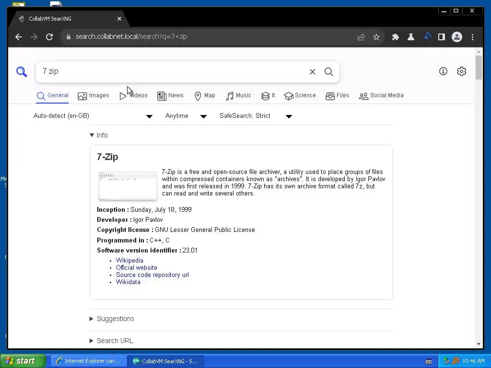Switch to the Music category

coord(238,96)
